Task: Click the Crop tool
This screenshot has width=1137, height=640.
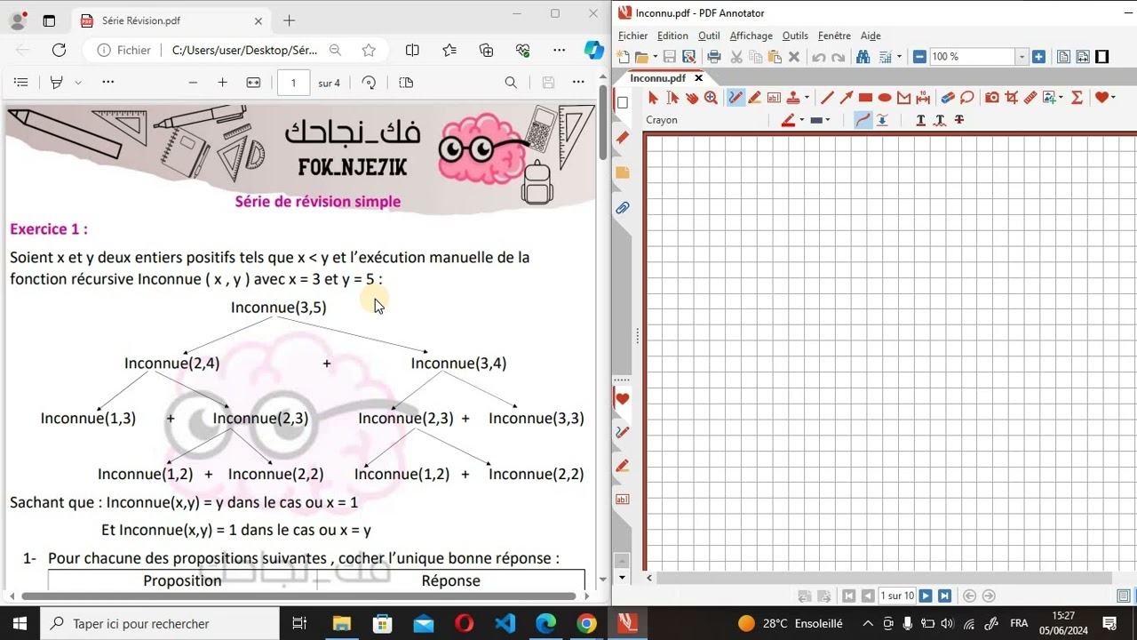Action: click(x=1011, y=98)
